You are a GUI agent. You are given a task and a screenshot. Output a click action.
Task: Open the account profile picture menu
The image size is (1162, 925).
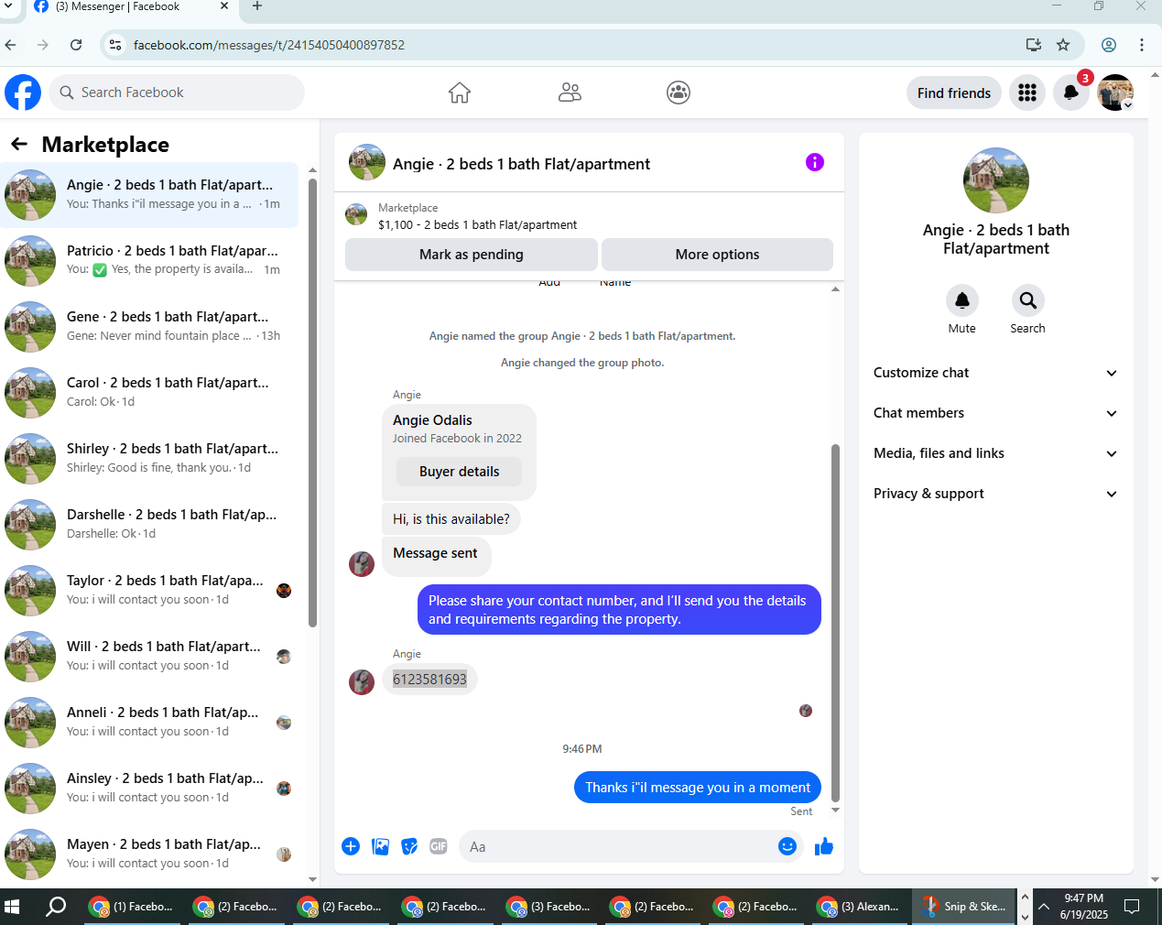coord(1115,92)
